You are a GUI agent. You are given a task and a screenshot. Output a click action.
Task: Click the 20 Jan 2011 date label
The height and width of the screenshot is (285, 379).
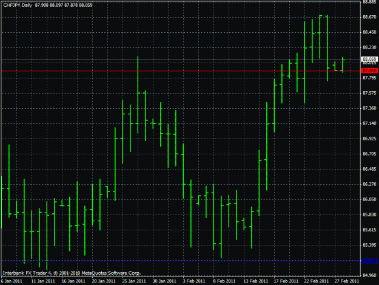(x=104, y=281)
